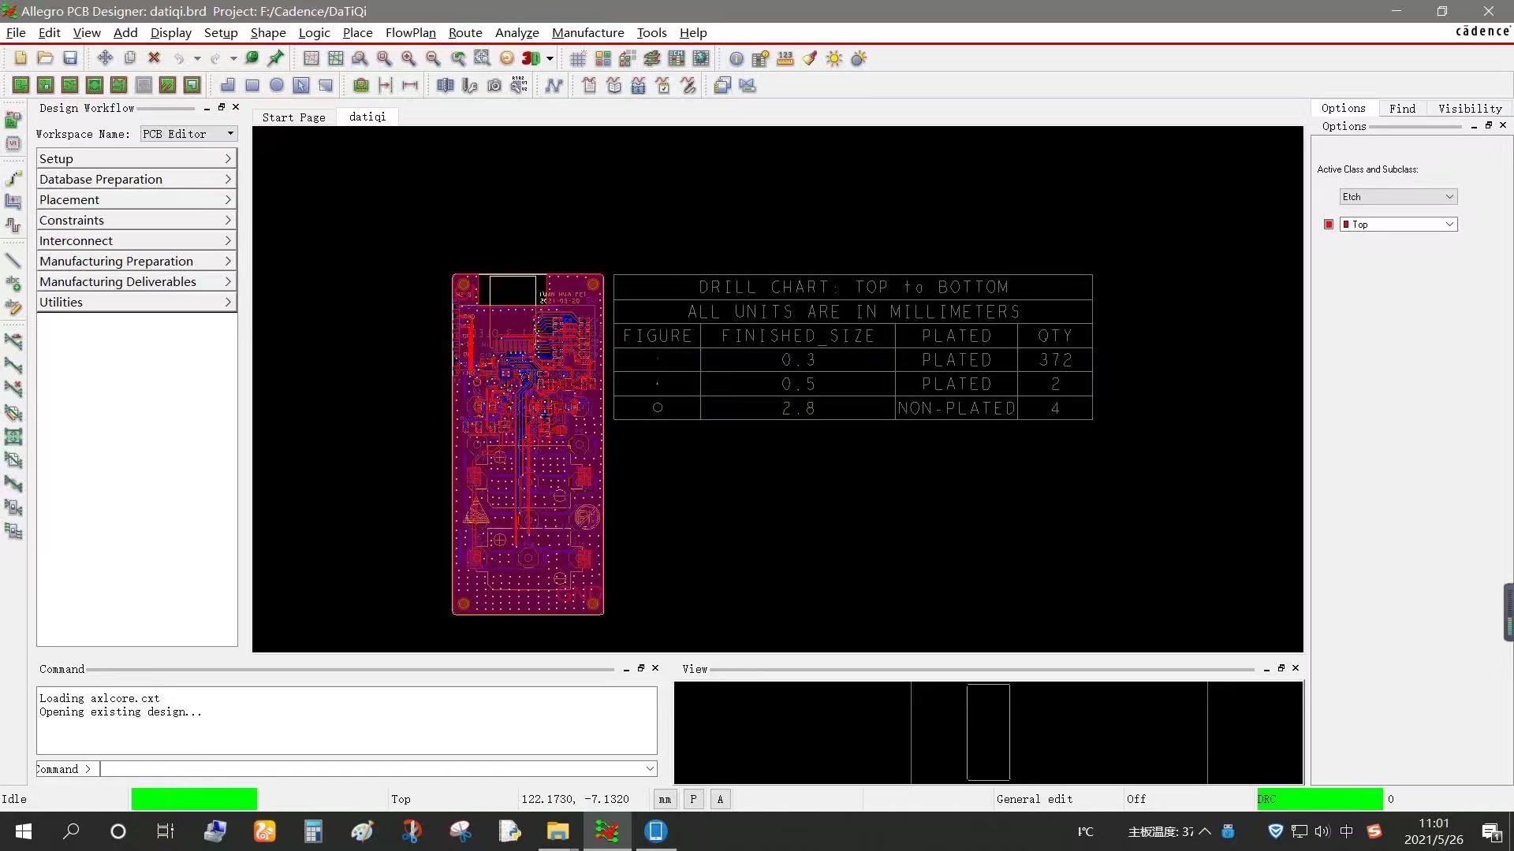Open the Etch active class dropdown
The width and height of the screenshot is (1514, 851).
coord(1398,197)
